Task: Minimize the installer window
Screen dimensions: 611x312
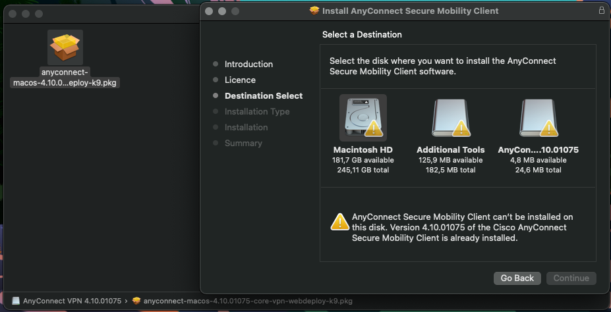Action: (222, 11)
